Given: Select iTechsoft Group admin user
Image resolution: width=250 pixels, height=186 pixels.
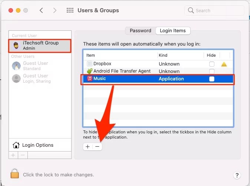Looking at the screenshot, I should (x=40, y=46).
